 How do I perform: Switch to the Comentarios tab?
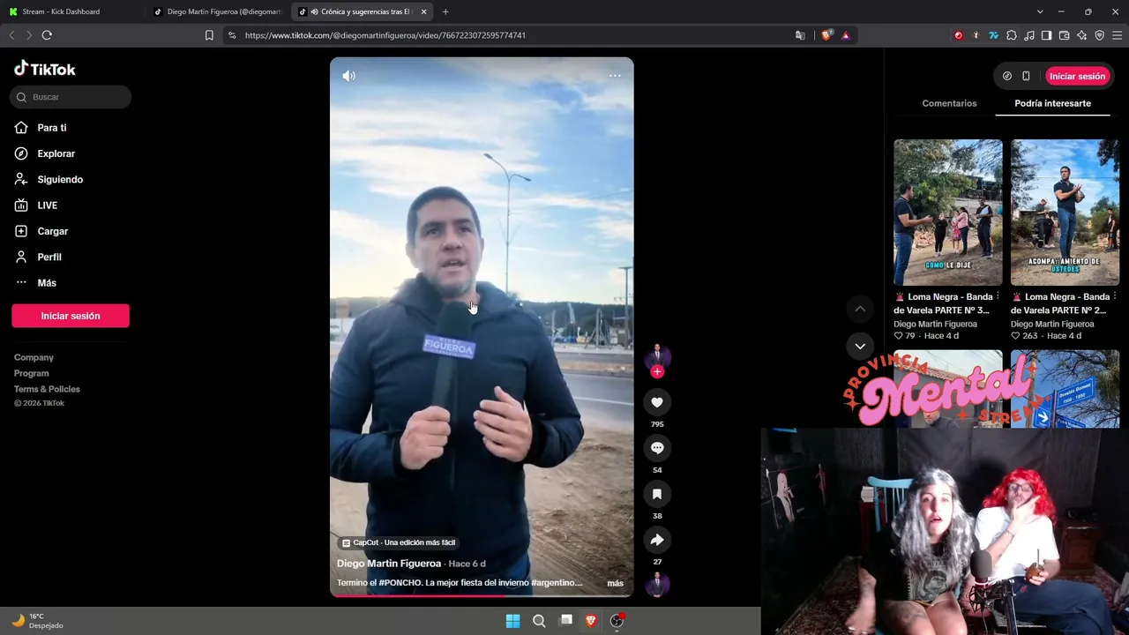click(949, 103)
